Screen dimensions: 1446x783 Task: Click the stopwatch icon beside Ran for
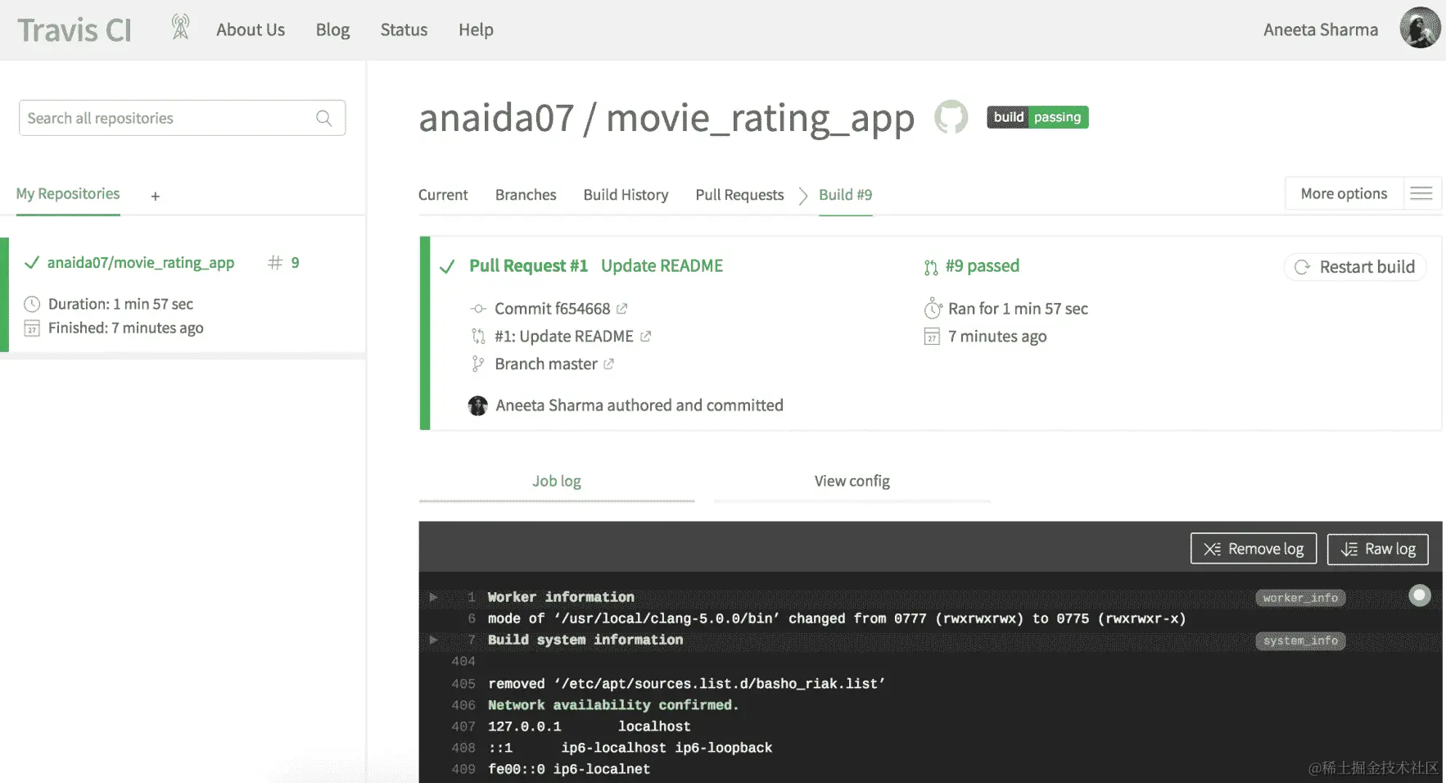(x=933, y=308)
